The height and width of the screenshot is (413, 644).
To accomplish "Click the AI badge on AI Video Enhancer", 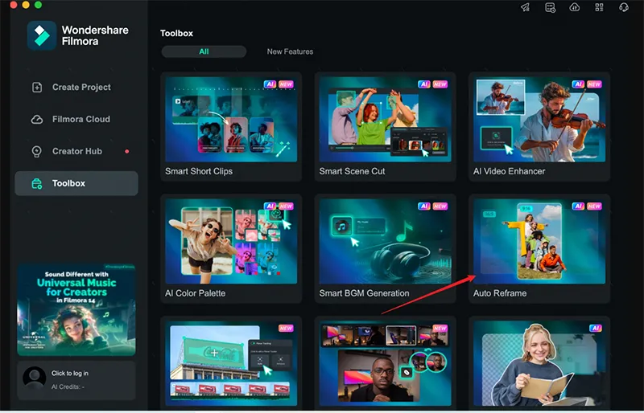I will tap(578, 84).
